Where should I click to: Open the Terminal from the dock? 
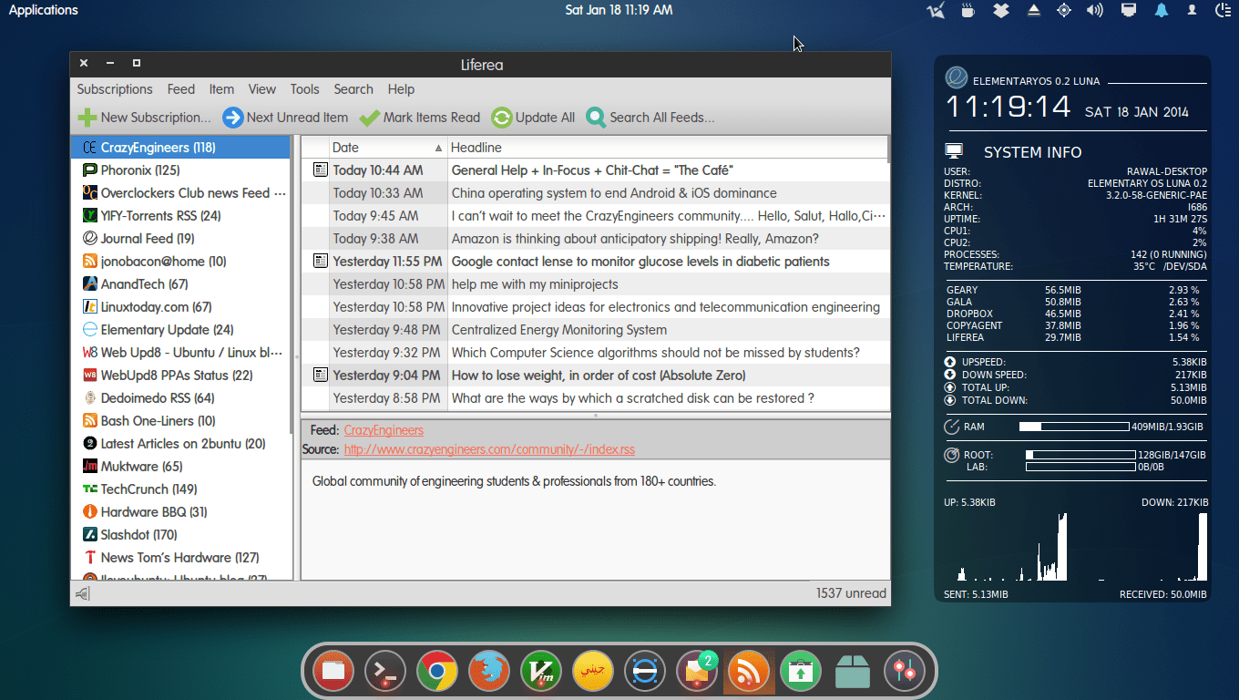[x=385, y=673]
